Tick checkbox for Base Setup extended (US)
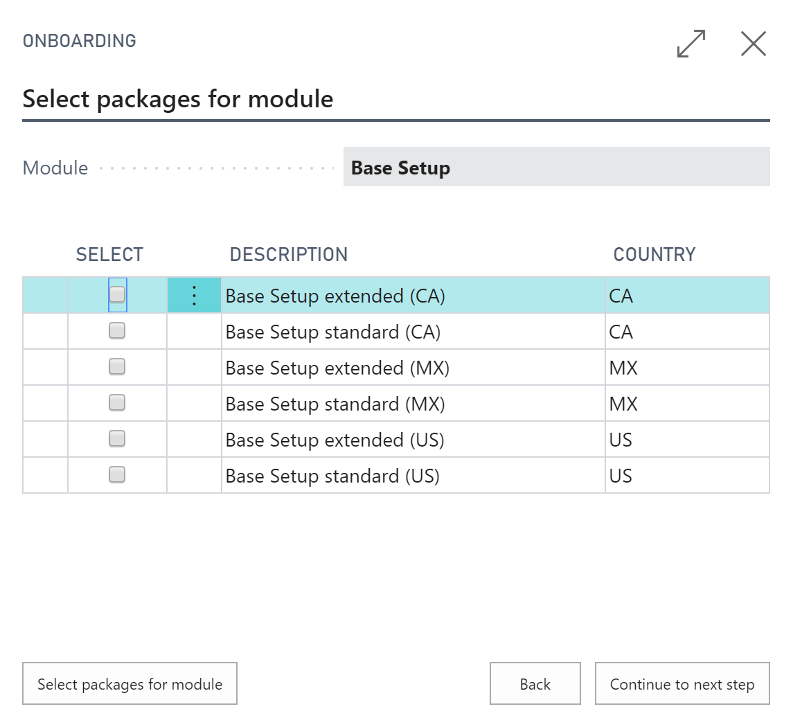The width and height of the screenshot is (793, 727). pyautogui.click(x=117, y=439)
